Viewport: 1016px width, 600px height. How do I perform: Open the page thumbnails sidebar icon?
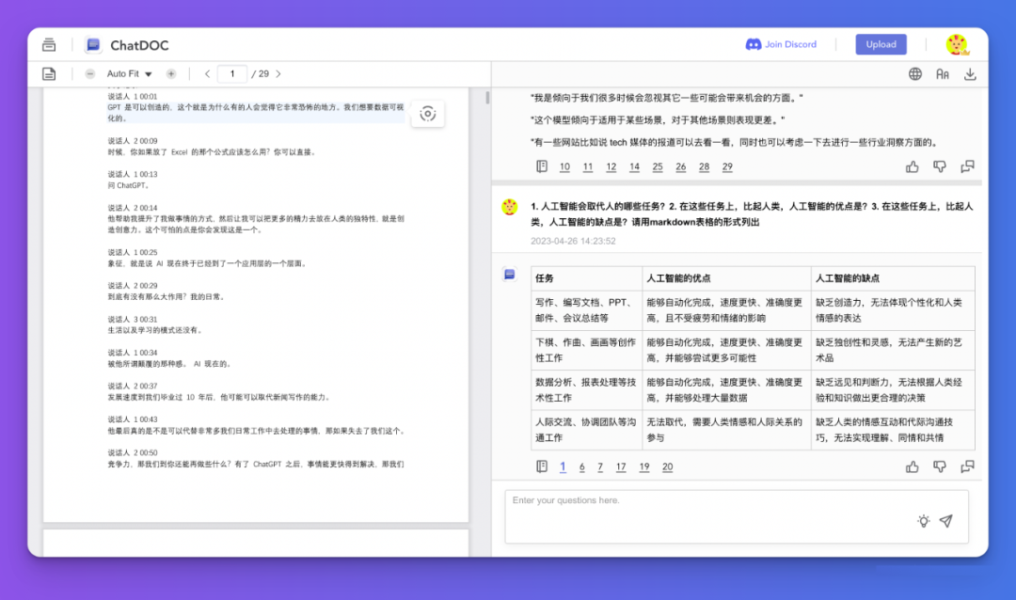tap(48, 73)
